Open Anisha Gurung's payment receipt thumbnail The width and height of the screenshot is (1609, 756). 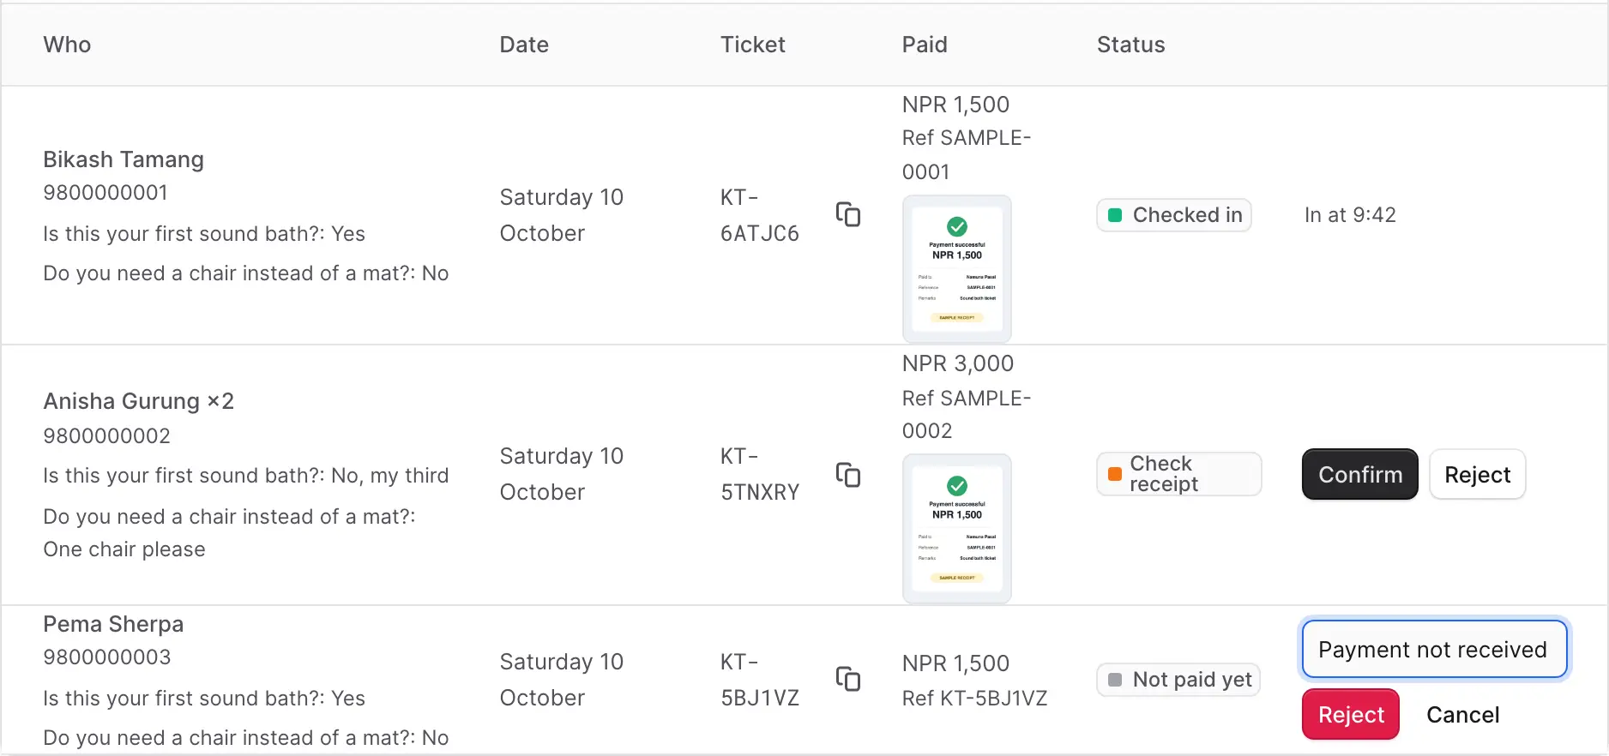(x=957, y=529)
